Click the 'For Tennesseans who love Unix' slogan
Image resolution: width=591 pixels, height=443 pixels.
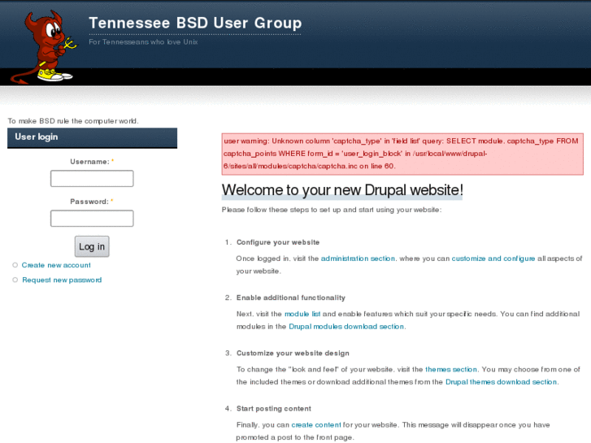click(x=143, y=41)
